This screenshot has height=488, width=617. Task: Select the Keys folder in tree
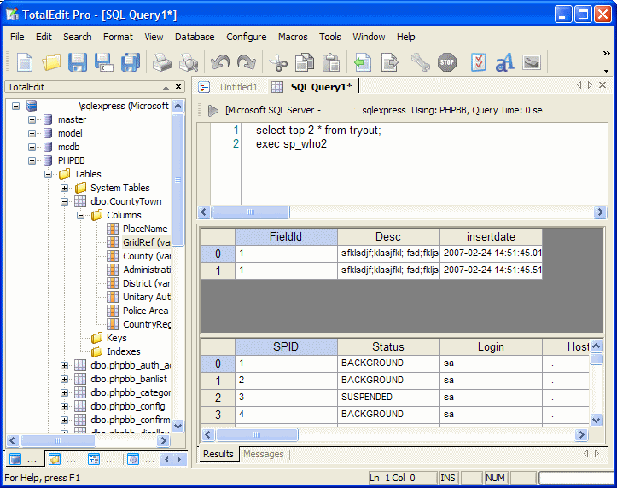[116, 338]
